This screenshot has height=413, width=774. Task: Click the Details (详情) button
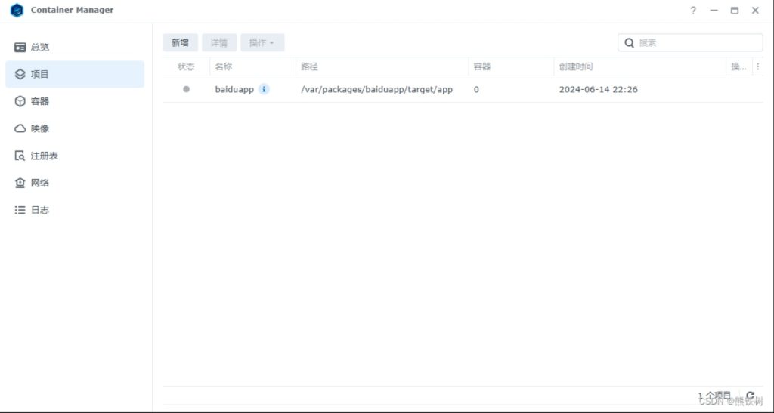219,43
